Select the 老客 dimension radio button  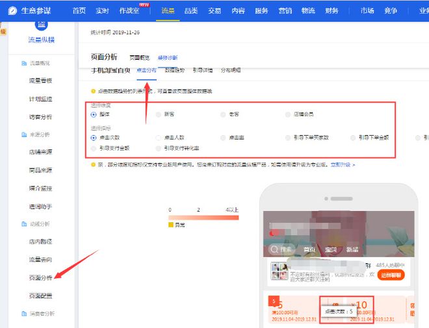tap(223, 114)
